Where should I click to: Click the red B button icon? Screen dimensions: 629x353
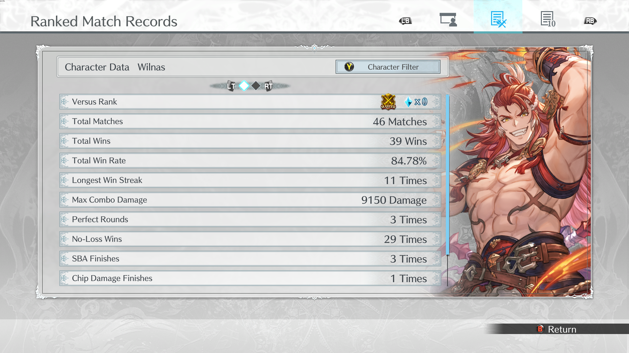(540, 329)
